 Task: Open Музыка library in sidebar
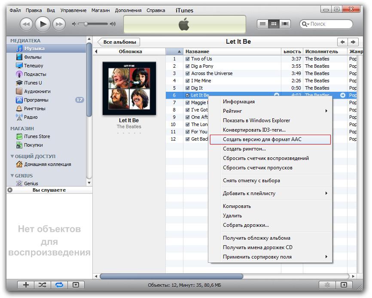pyautogui.click(x=46, y=48)
